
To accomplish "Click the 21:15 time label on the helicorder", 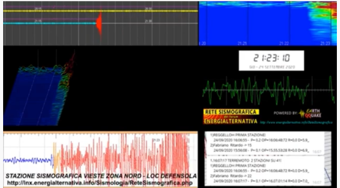I will point(38,21).
